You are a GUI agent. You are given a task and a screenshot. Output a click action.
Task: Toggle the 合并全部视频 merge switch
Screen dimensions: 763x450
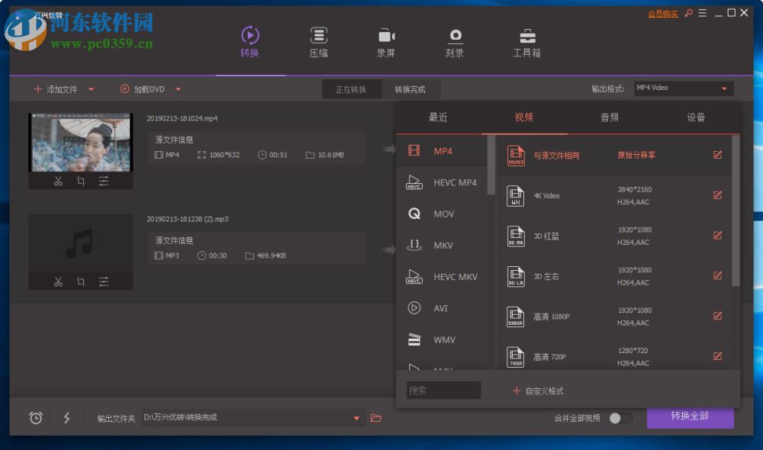pos(622,417)
